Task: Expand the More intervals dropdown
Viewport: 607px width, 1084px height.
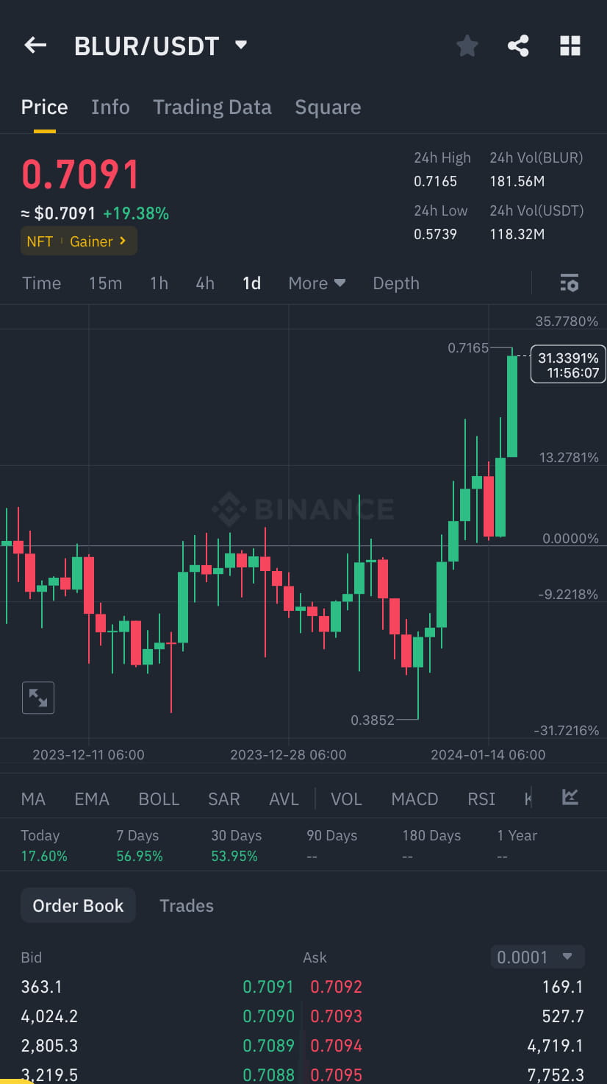Action: click(x=316, y=283)
